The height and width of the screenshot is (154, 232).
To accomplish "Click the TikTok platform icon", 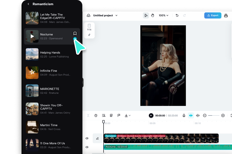I will pyautogui.click(x=89, y=35).
